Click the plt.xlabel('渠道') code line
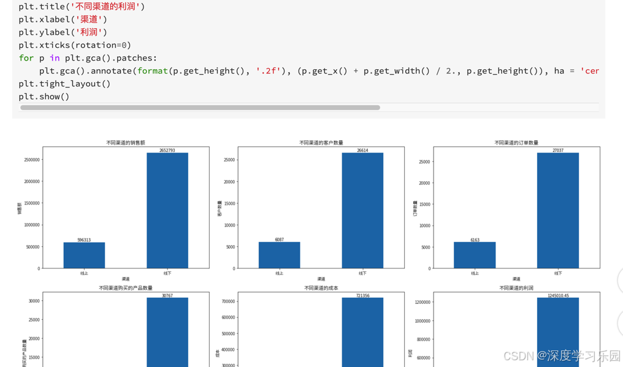The height and width of the screenshot is (367, 623). (x=63, y=20)
